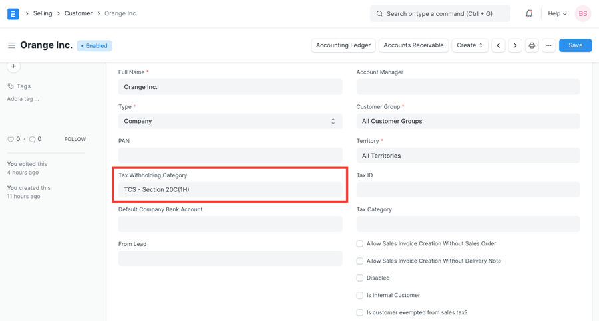The height and width of the screenshot is (321, 599).
Task: Go to Customer breadcrumb link
Action: (x=78, y=13)
